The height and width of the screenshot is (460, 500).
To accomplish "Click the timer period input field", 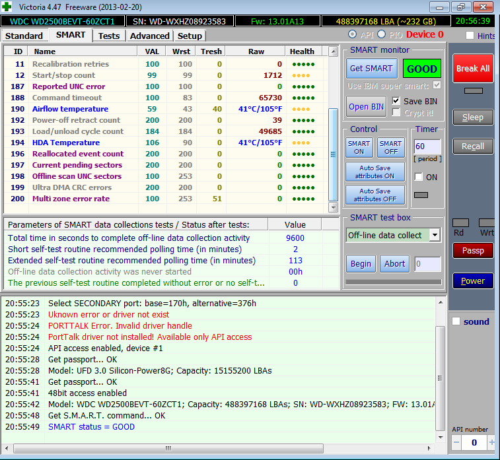I will tap(427, 146).
